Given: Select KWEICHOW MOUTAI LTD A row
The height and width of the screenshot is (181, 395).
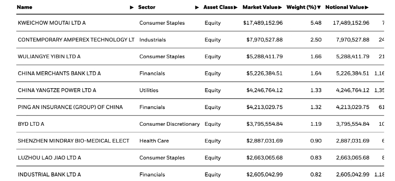Looking at the screenshot, I should pos(52,23).
